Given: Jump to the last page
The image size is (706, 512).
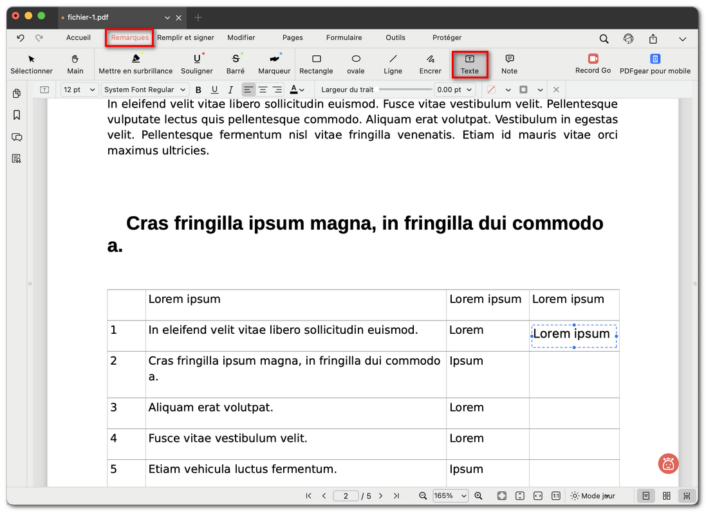Looking at the screenshot, I should [x=396, y=496].
